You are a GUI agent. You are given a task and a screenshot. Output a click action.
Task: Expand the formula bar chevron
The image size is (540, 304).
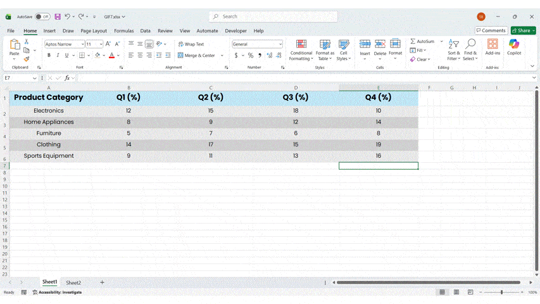(534, 78)
